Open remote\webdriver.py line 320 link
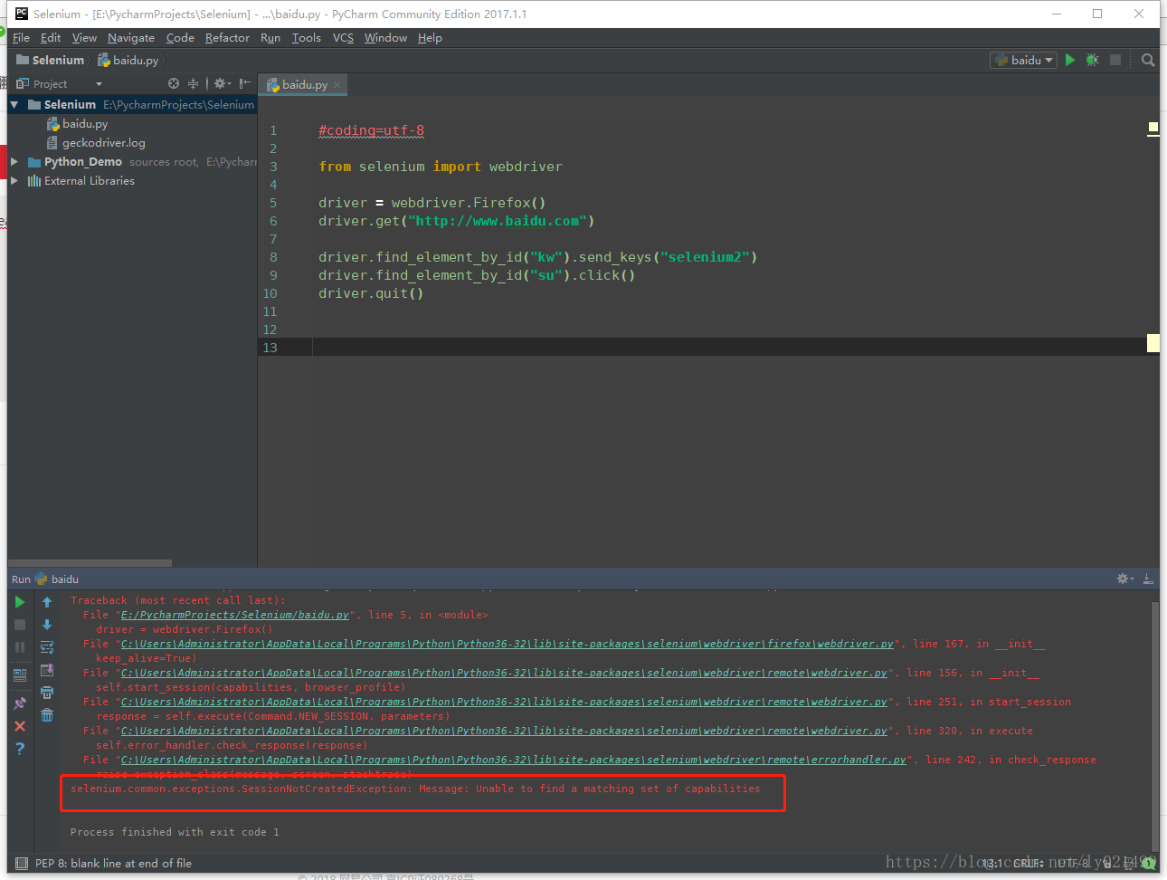 click(x=504, y=731)
